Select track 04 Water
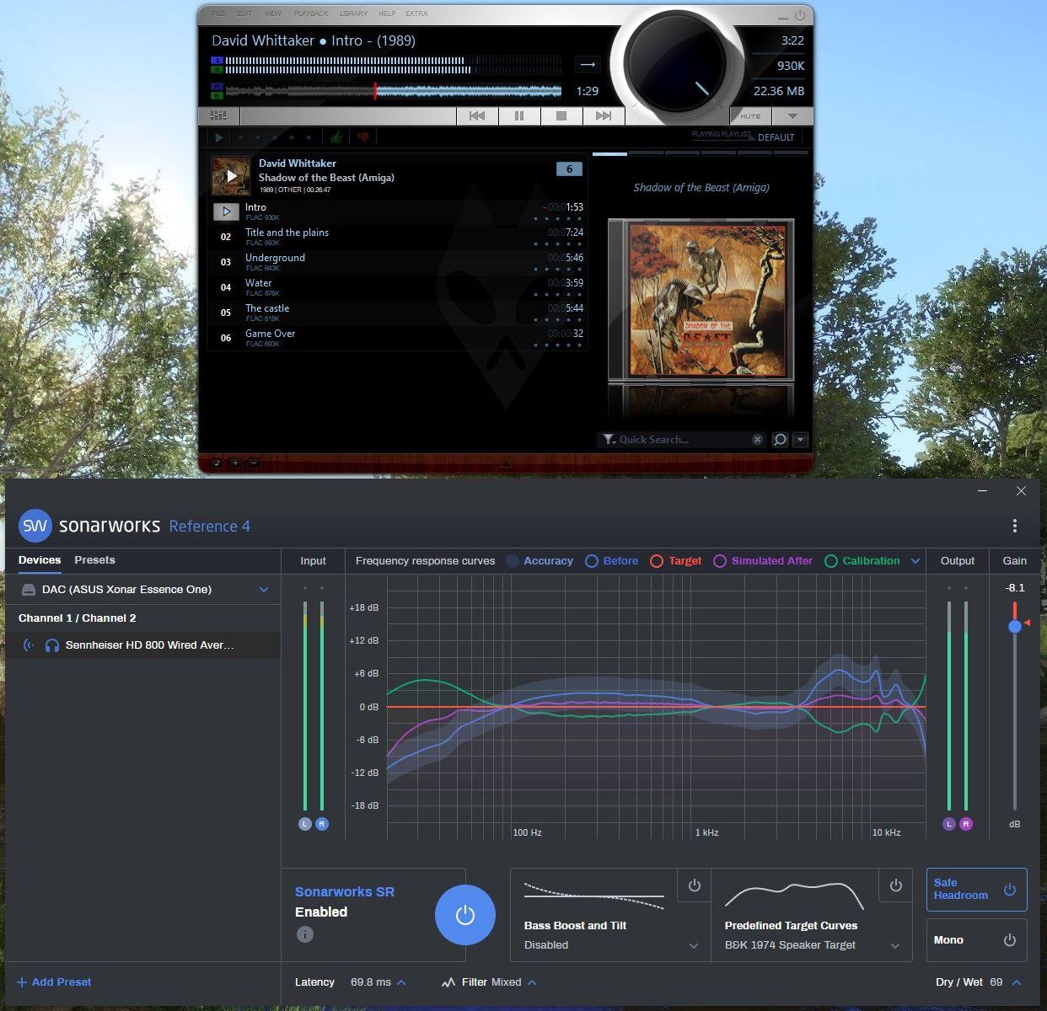Viewport: 1047px width, 1011px height. 397,287
